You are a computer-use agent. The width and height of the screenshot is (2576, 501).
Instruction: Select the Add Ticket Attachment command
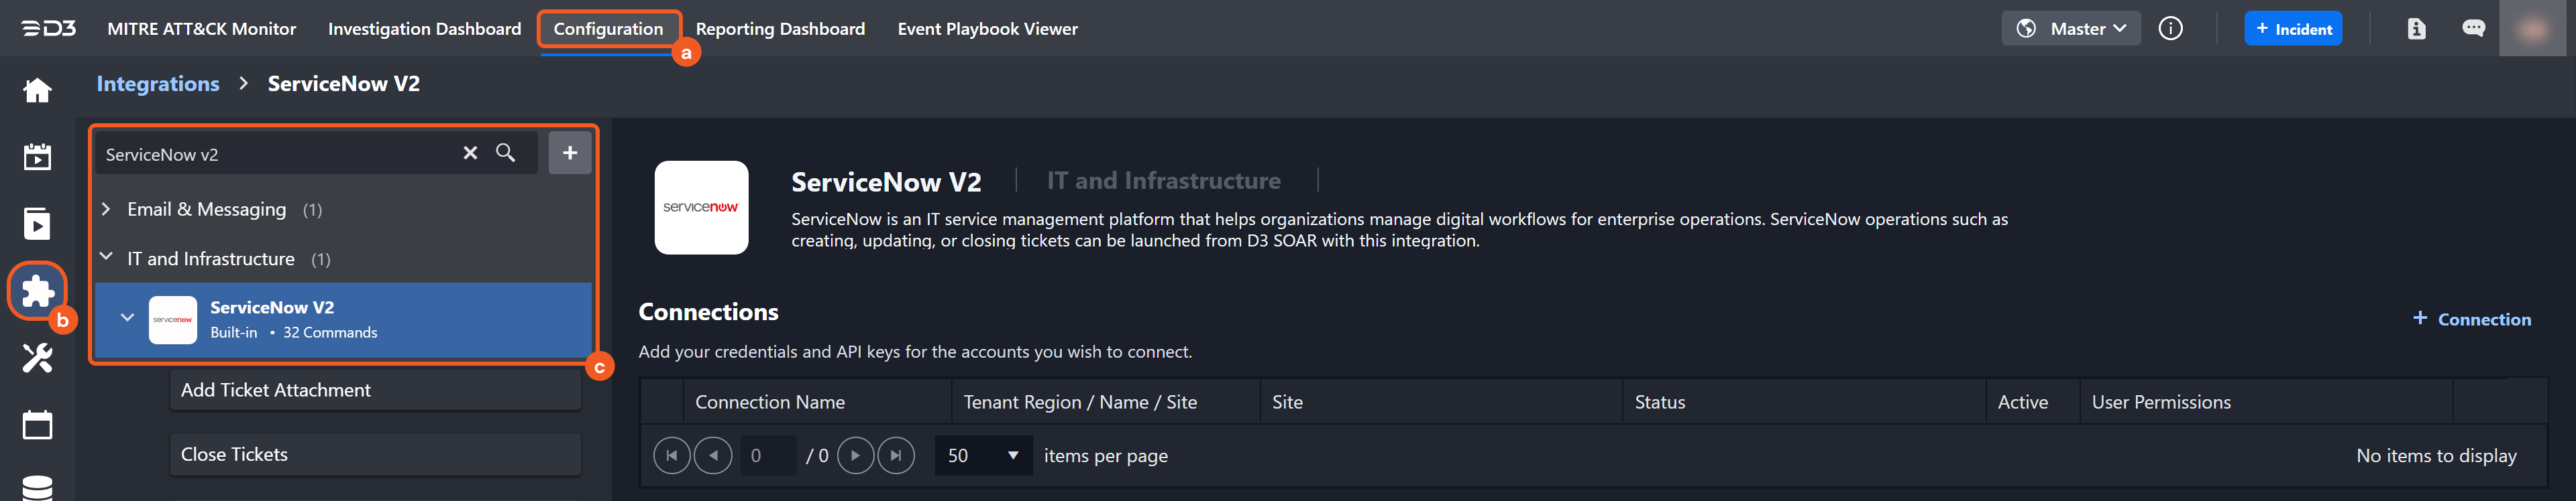coord(375,390)
